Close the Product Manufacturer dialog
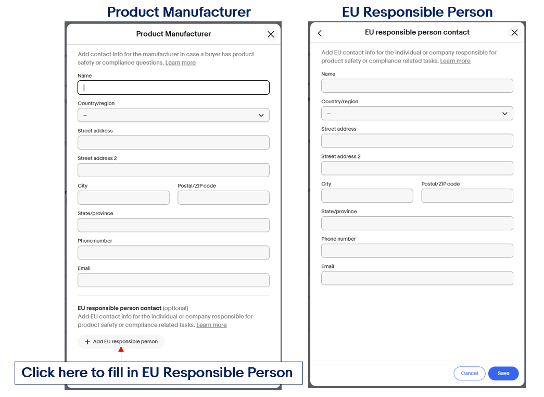Screen dimensions: 544x397 (x=271, y=34)
